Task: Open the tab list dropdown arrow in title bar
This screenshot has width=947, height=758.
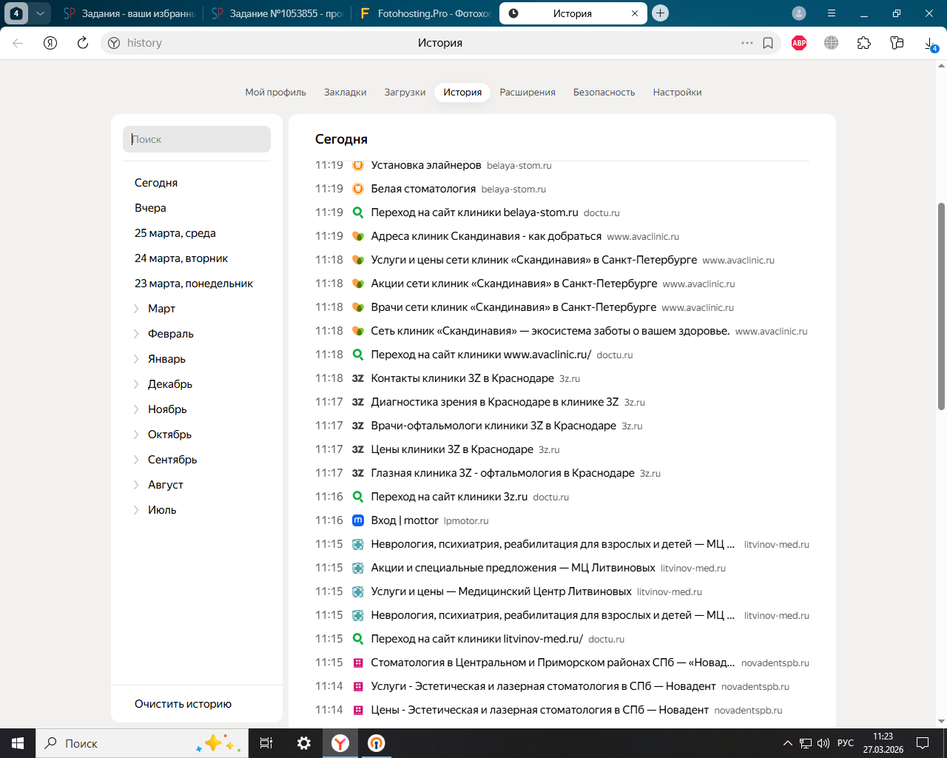Action: [x=41, y=13]
